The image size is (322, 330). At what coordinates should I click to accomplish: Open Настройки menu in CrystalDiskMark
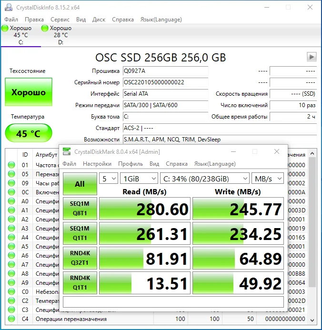[97, 164]
